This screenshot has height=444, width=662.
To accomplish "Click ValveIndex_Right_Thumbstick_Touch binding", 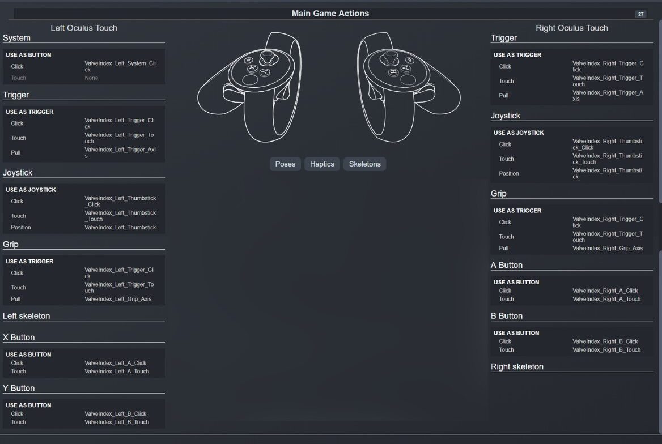I will [x=607, y=159].
